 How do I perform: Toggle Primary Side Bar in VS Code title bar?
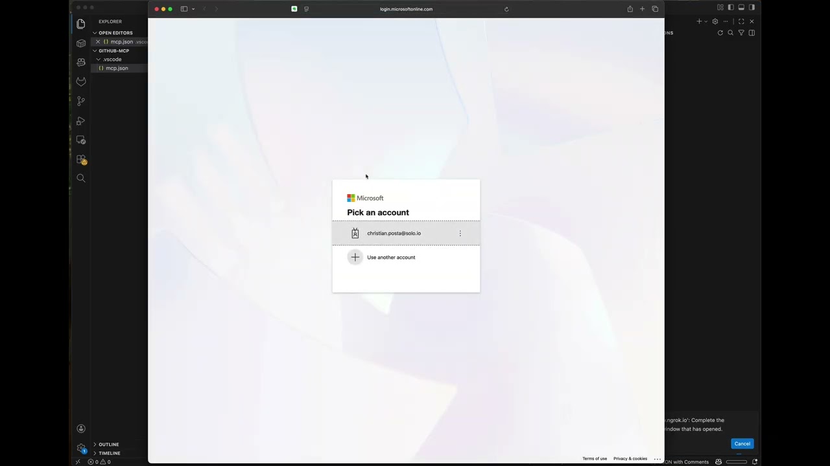click(x=731, y=7)
